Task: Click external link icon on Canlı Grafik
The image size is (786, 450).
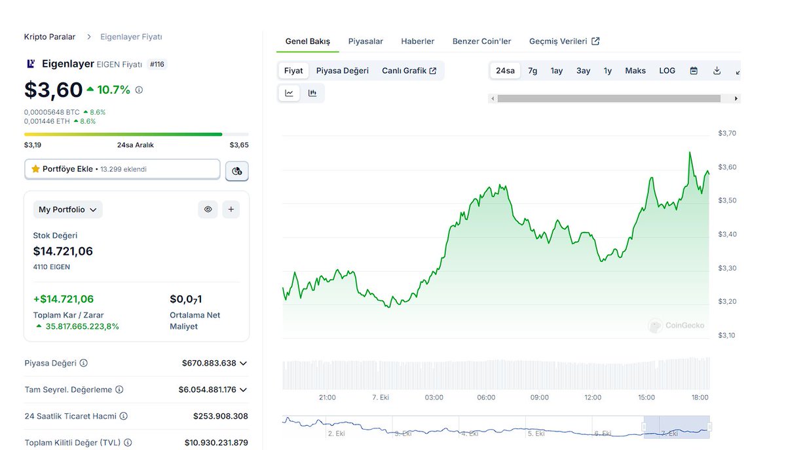Action: [433, 71]
